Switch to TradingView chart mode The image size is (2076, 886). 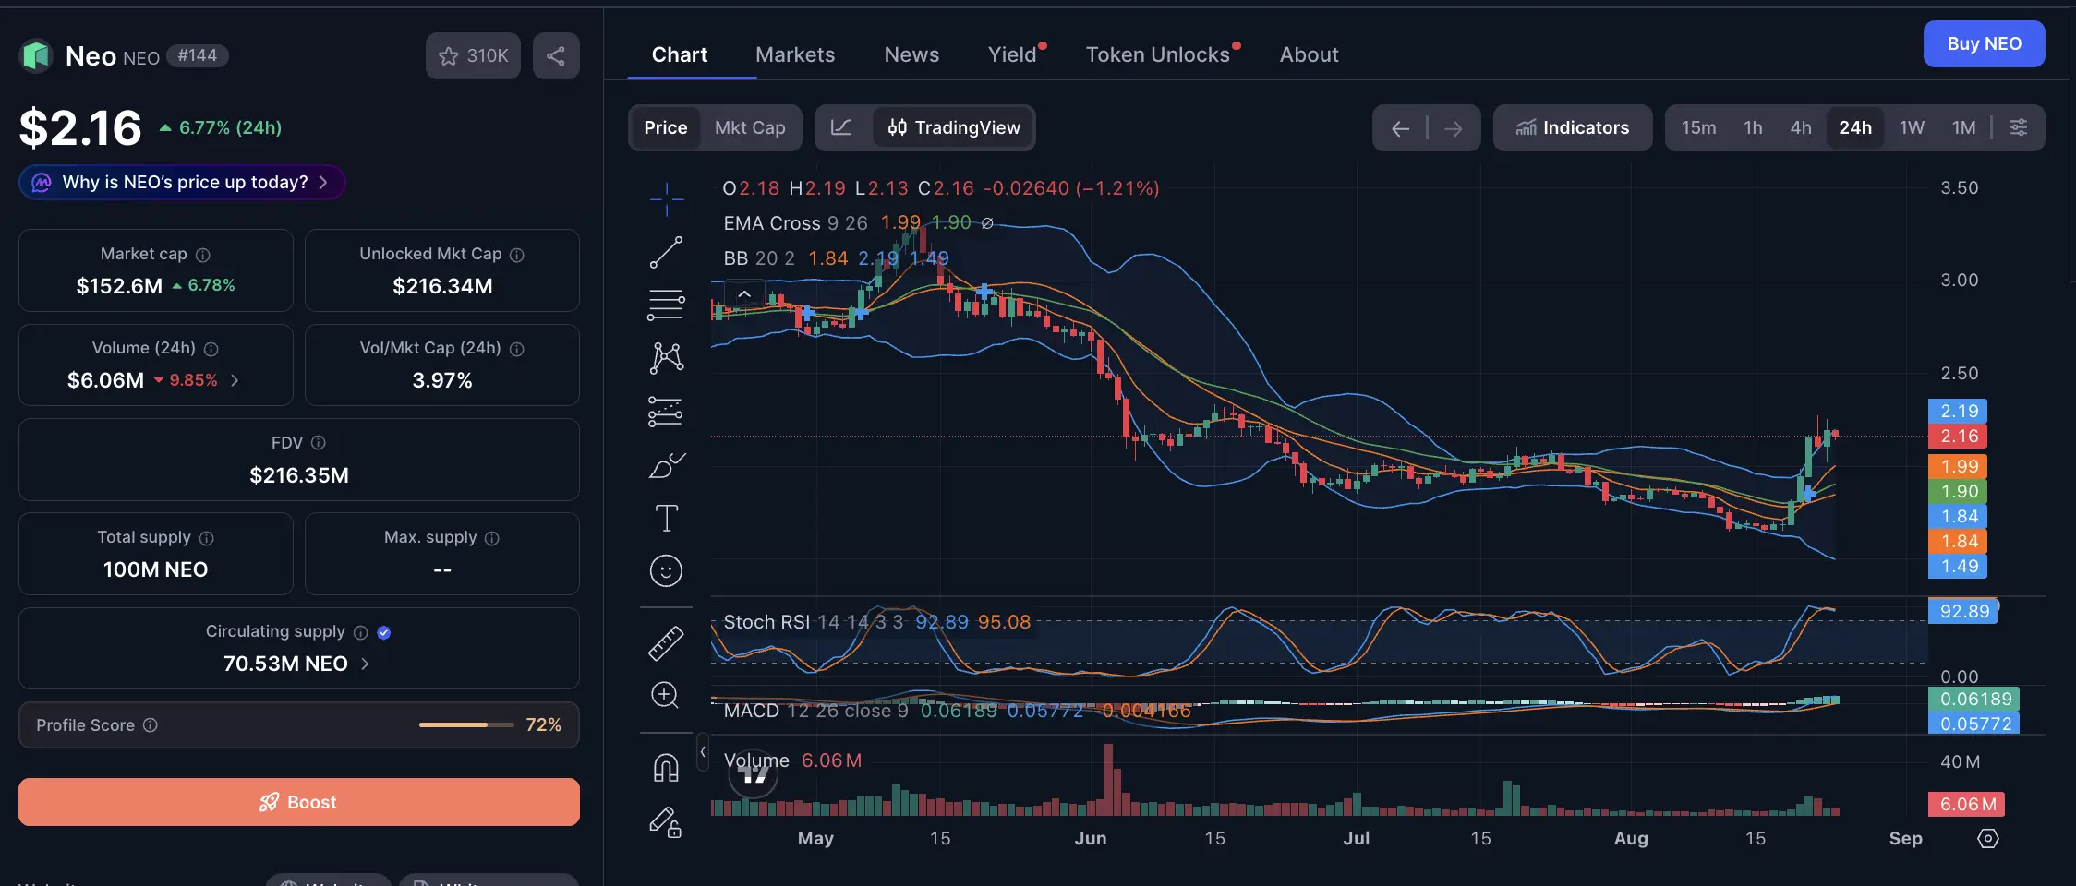[x=954, y=127]
